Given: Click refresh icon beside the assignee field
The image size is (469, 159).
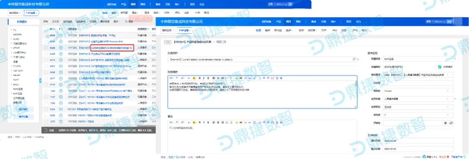Looking at the screenshot, I should [x=451, y=123].
